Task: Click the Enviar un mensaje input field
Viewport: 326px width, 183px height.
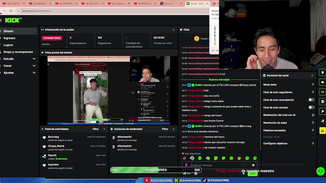Action: tap(219, 165)
